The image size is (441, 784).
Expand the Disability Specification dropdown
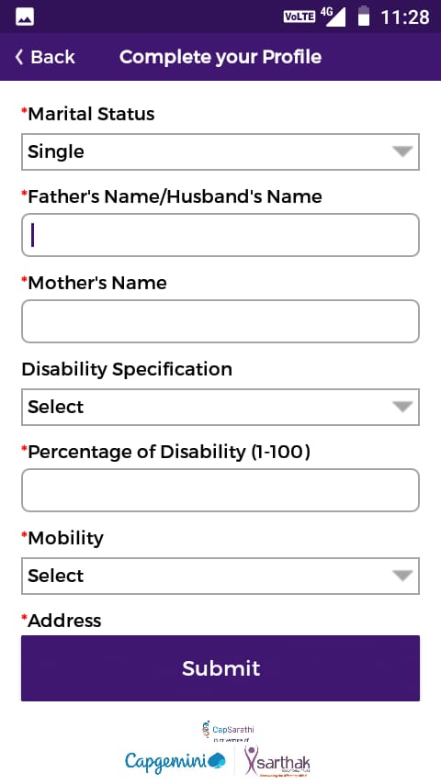click(220, 407)
